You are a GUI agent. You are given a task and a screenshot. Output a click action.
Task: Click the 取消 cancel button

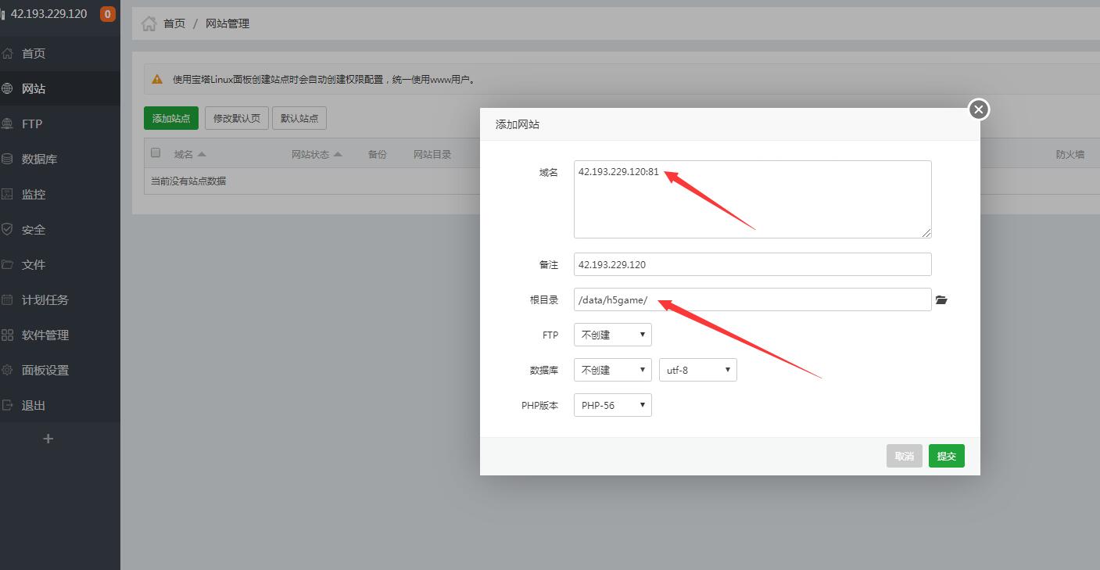pyautogui.click(x=904, y=456)
